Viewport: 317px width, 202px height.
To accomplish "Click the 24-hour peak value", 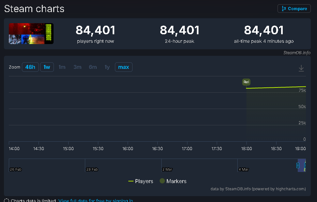I will pyautogui.click(x=180, y=30).
